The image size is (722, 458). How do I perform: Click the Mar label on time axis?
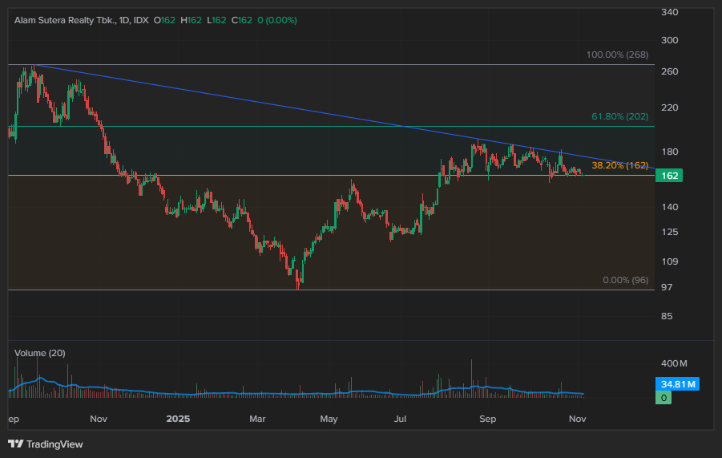tap(257, 419)
